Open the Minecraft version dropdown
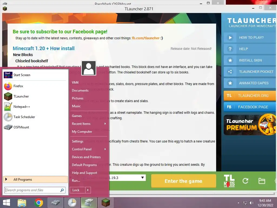Viewport: 277px width, 208px height. coord(142,178)
